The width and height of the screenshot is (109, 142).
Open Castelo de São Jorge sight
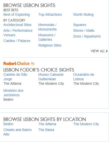pos(15,77)
